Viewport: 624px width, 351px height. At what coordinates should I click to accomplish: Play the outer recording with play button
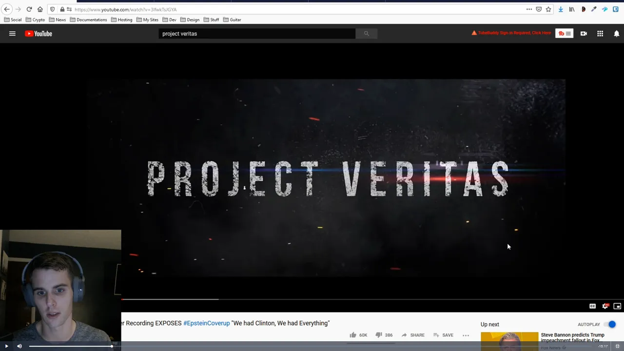coord(6,346)
